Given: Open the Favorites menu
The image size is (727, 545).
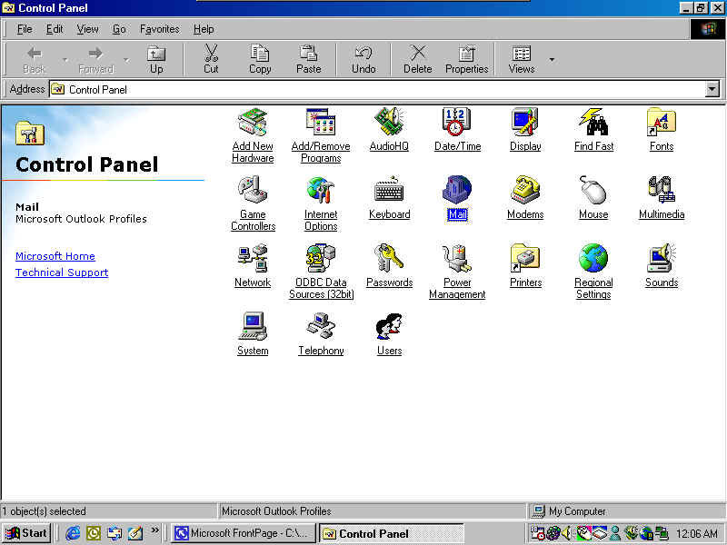Looking at the screenshot, I should (x=160, y=29).
